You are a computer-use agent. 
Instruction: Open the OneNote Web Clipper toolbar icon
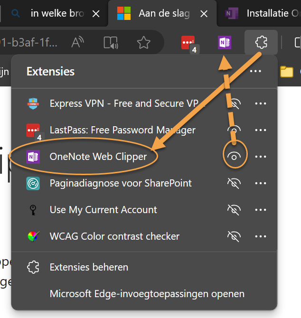(x=224, y=43)
